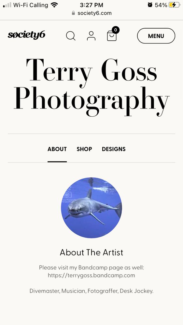Tap the alarm clock status icon

[x=150, y=5]
